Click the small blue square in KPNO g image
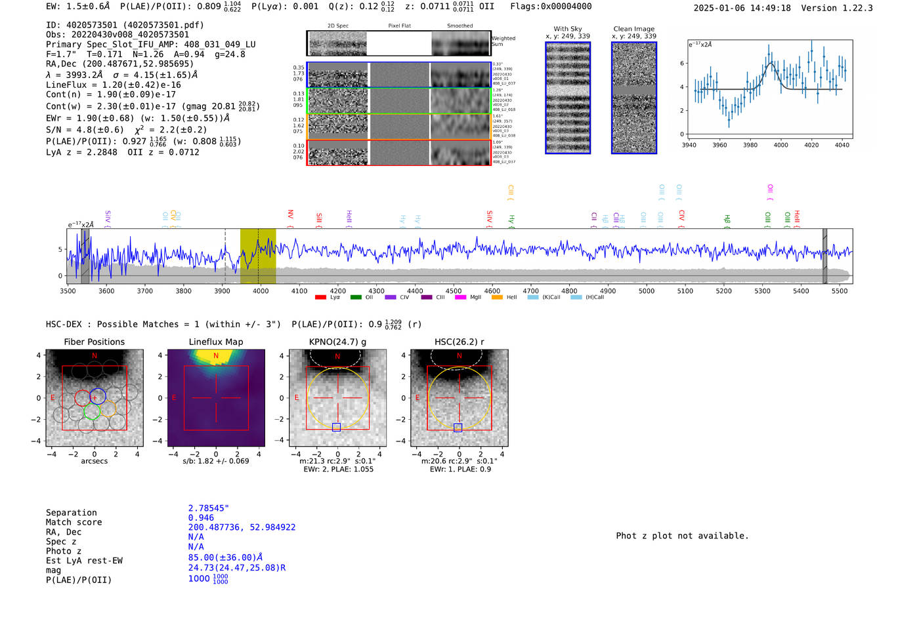 tap(337, 428)
